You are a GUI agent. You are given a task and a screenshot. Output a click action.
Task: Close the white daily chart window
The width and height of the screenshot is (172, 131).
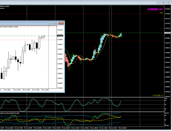pos(61,23)
